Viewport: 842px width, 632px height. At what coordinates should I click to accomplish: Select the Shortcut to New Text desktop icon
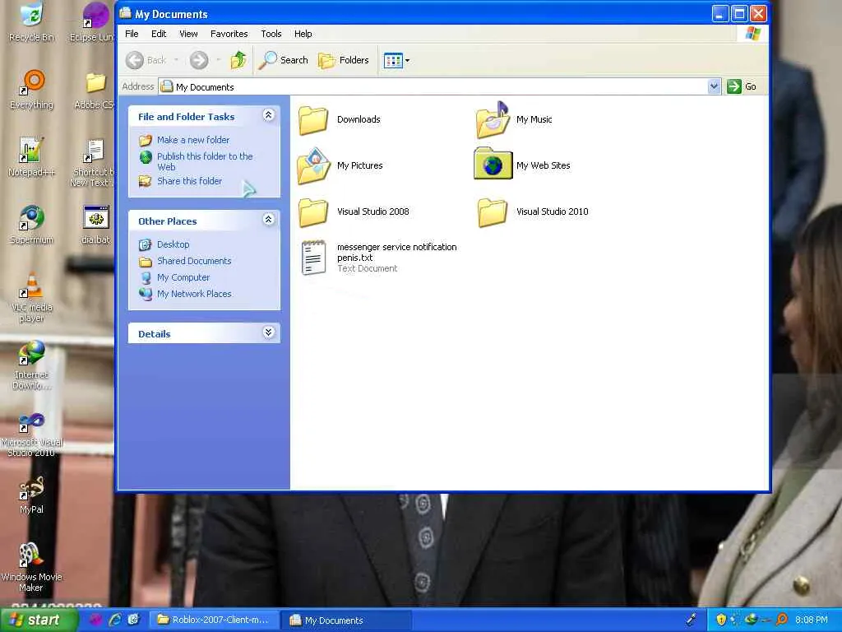pos(92,162)
